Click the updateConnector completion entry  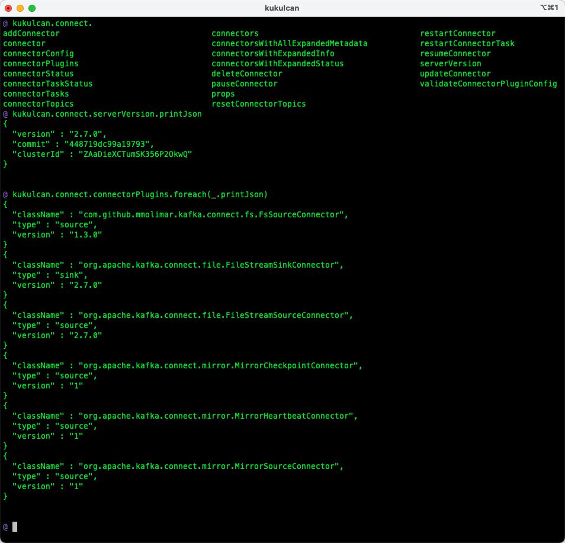[x=455, y=74]
